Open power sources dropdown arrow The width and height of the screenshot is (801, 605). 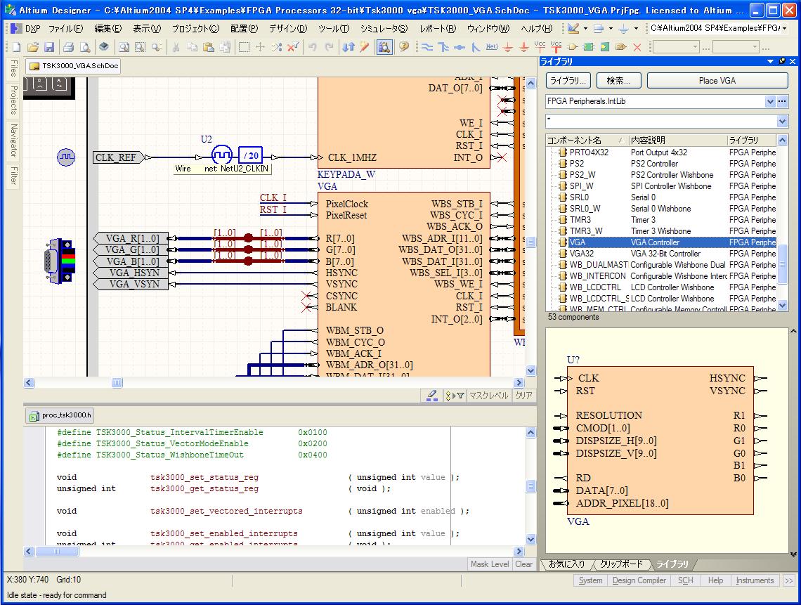pyautogui.click(x=635, y=29)
